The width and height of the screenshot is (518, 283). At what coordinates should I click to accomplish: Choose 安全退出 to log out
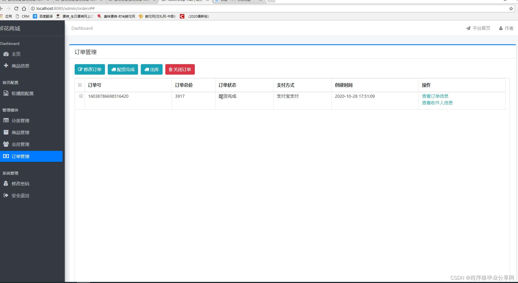(31, 195)
